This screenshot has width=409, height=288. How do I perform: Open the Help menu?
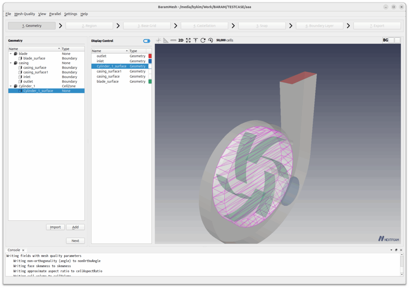coord(84,14)
